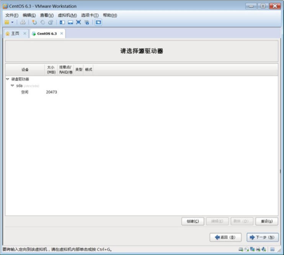The height and width of the screenshot is (255, 284).
Task: Toggle the thumbnail bar view icon
Action: point(70,22)
